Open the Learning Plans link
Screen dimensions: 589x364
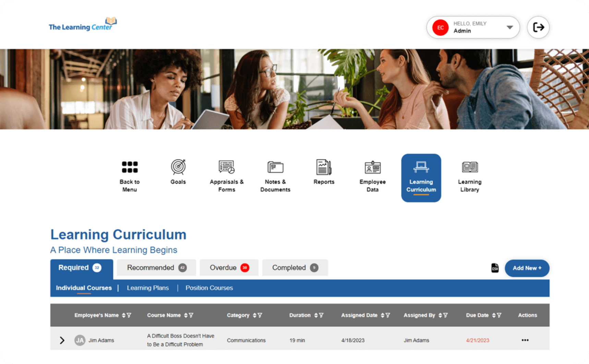pos(148,288)
